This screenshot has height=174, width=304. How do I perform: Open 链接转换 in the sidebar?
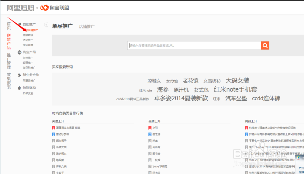pyautogui.click(x=28, y=35)
